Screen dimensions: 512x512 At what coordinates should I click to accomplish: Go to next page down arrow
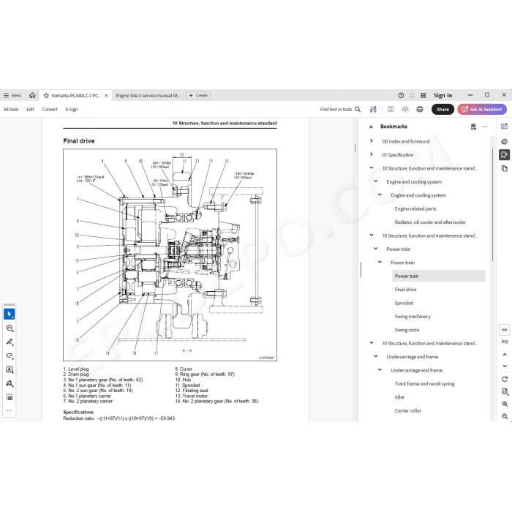coord(505,366)
